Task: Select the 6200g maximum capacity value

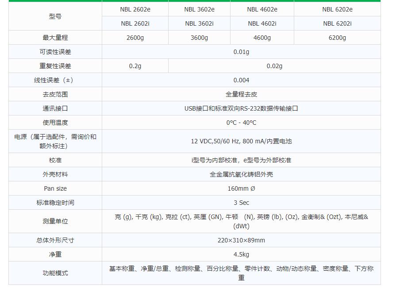Action: click(337, 38)
